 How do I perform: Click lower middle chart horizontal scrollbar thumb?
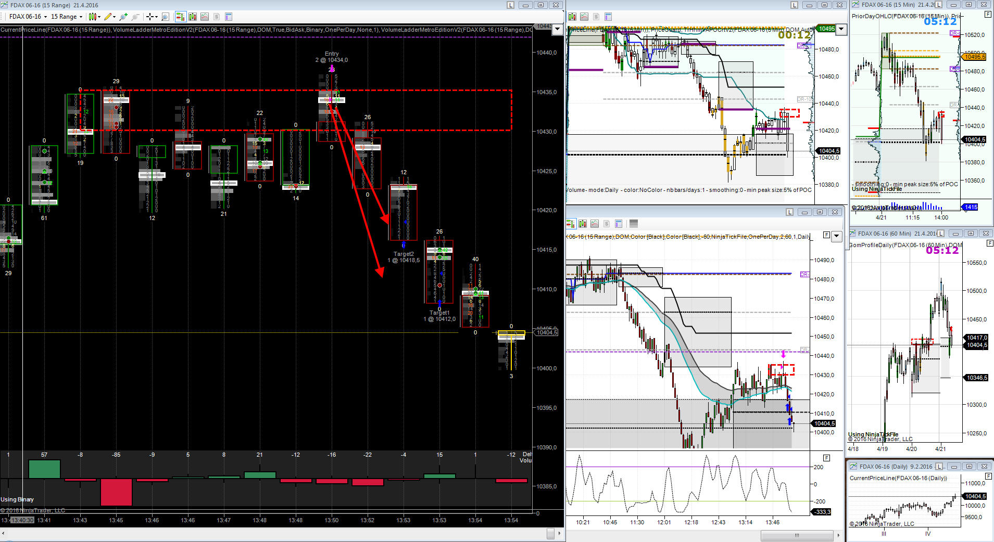point(797,535)
